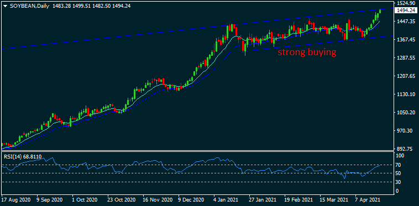This screenshot has width=419, height=206.
Task: Click the 1447.35 price scale label
Action: pos(406,21)
